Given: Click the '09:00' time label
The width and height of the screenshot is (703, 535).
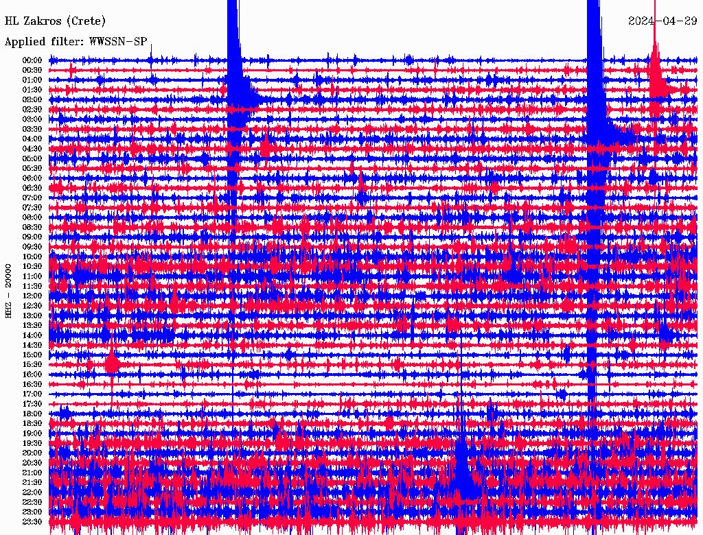Looking at the screenshot, I should point(32,237).
